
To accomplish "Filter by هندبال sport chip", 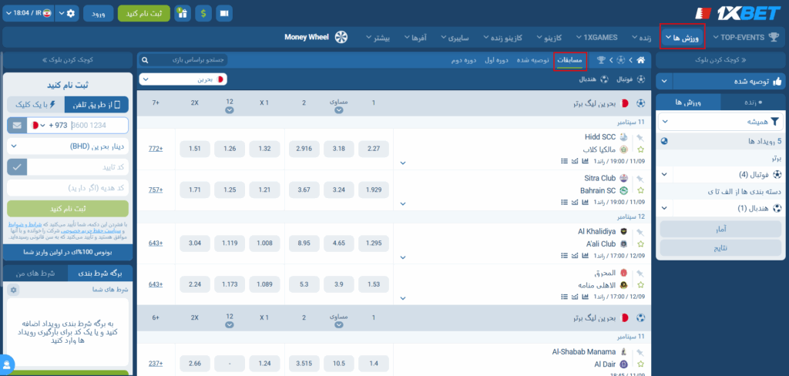I will pyautogui.click(x=594, y=79).
